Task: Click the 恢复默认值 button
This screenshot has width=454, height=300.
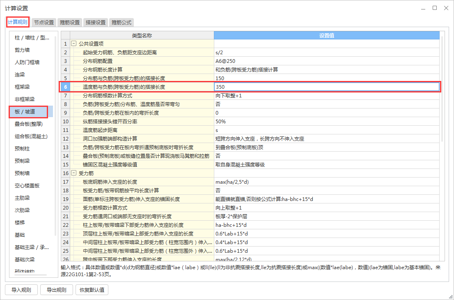Action: click(x=92, y=290)
